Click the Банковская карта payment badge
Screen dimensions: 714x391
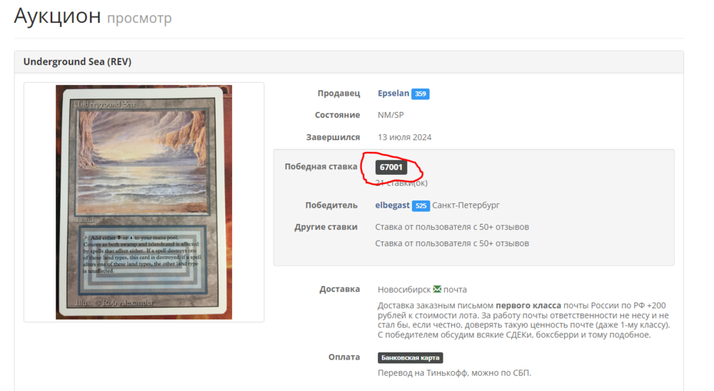click(411, 357)
